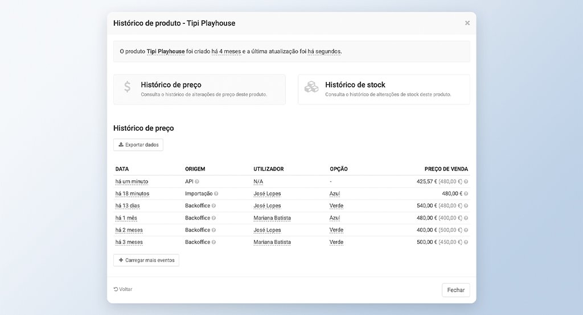Screen dimensions: 583x315
Task: Click the Tipi Playhouse product name link
Action: pyautogui.click(x=166, y=52)
